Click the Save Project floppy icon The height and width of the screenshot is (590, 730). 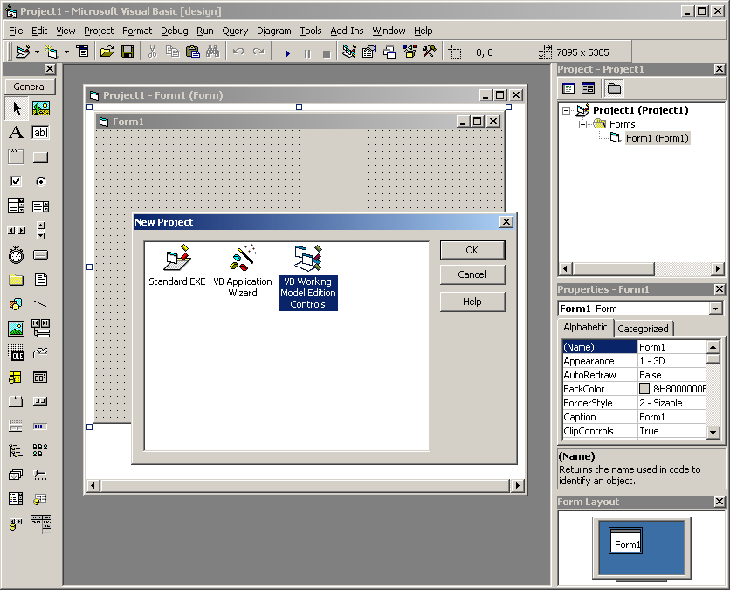(127, 52)
